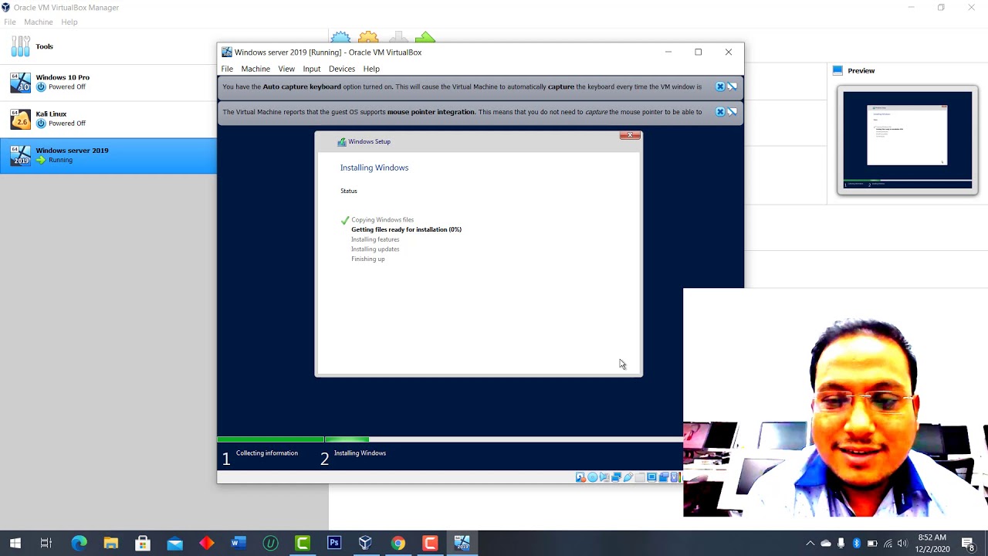This screenshot has width=988, height=556.
Task: Open Input menu in VM window
Action: click(312, 69)
